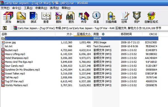Click the Bucket.mp3 file icon

(x=3, y=50)
